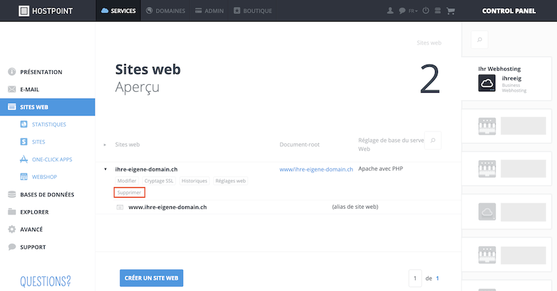
Task: Click Créer un site web button
Action: pyautogui.click(x=151, y=278)
